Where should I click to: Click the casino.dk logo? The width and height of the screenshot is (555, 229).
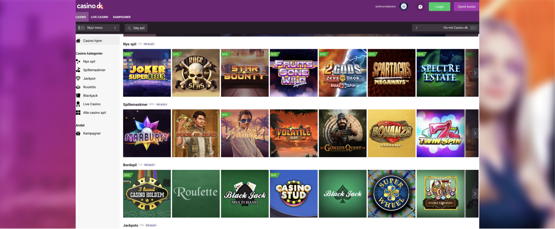coord(90,6)
